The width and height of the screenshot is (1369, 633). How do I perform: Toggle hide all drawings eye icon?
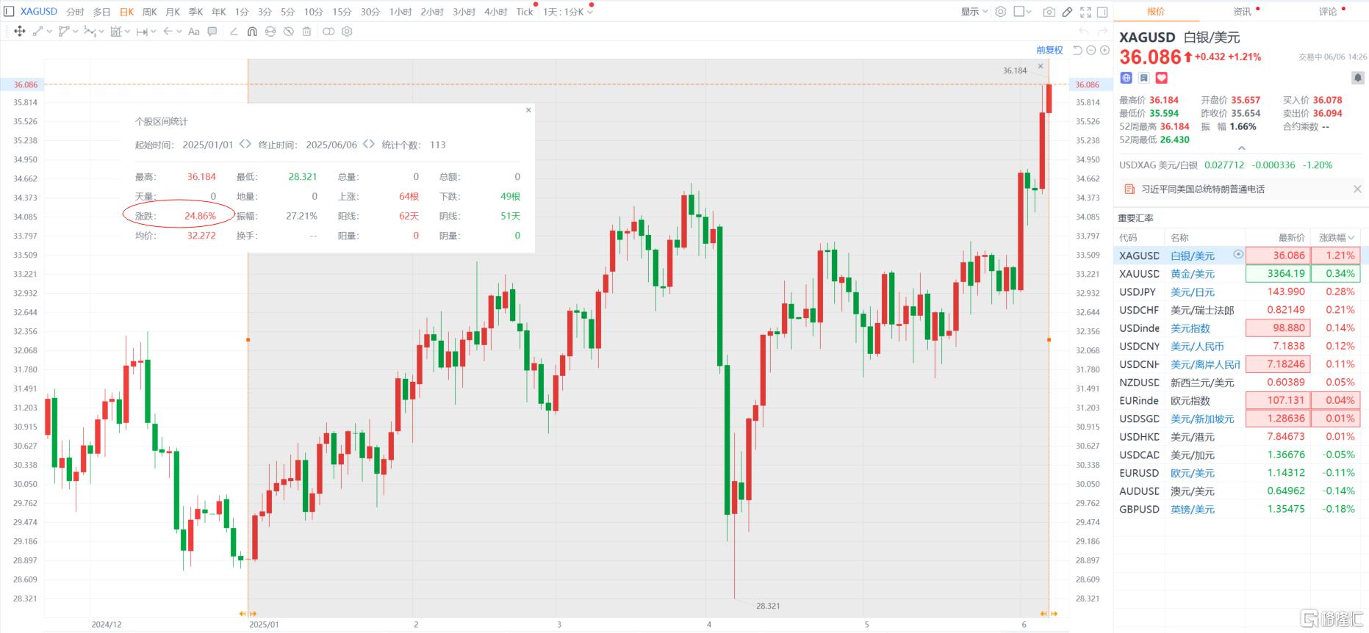[288, 32]
